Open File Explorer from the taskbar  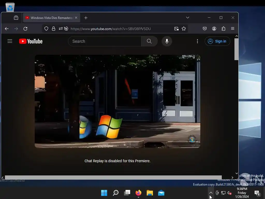coord(150,193)
